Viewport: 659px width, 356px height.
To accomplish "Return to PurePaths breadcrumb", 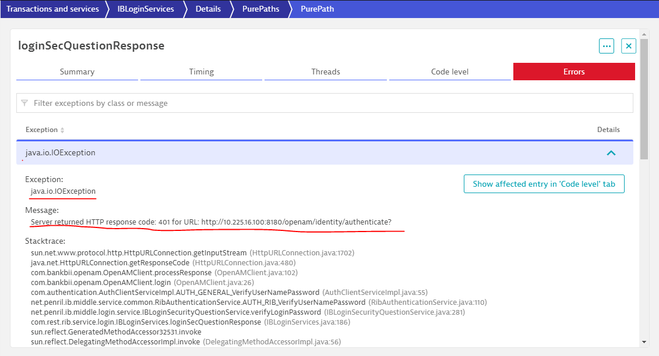I will [x=260, y=9].
